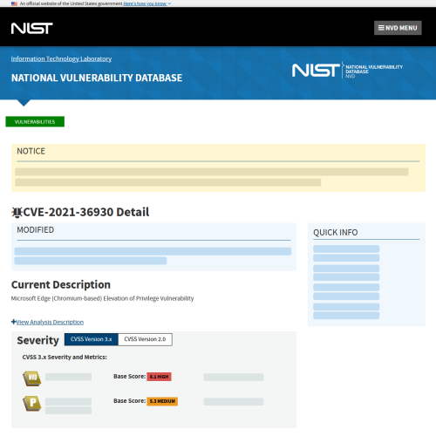Click the CVE-2021-36930 Detail heading
Image resolution: width=436 pixels, height=436 pixels.
86,212
